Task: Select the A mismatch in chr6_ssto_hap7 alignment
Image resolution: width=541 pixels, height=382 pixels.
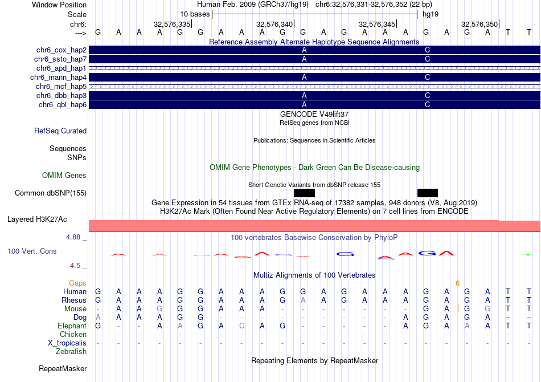Action: coord(304,59)
